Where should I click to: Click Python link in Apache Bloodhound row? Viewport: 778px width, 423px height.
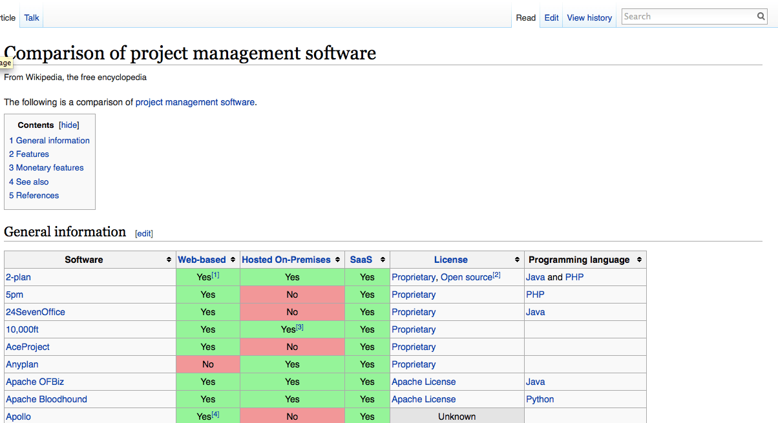tap(540, 399)
